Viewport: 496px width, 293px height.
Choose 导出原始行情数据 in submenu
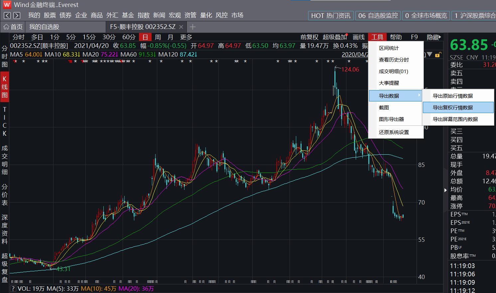click(458, 96)
